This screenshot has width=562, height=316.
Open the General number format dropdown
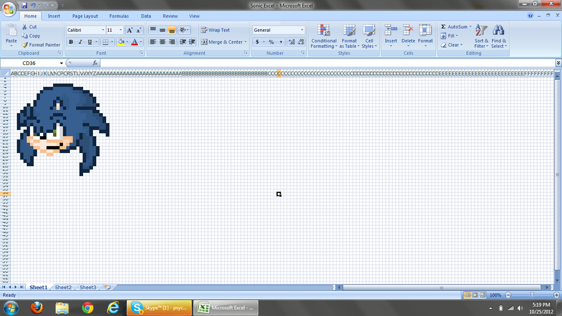[x=302, y=30]
